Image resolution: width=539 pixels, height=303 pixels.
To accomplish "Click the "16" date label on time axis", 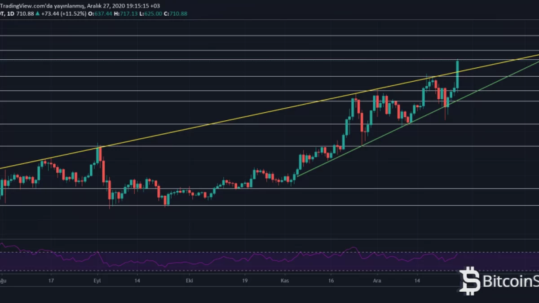I will 331,281.
